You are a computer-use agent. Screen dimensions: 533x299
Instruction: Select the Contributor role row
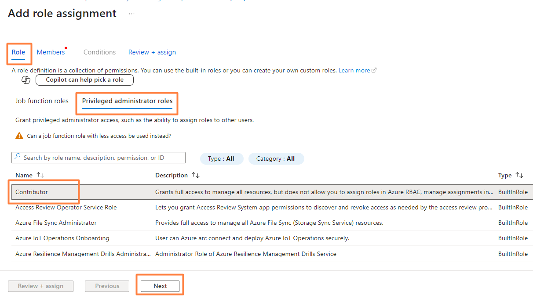click(32, 192)
